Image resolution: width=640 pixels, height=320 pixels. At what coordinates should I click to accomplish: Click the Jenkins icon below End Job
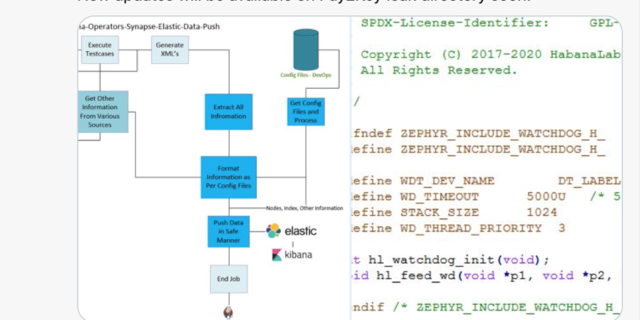click(x=229, y=312)
